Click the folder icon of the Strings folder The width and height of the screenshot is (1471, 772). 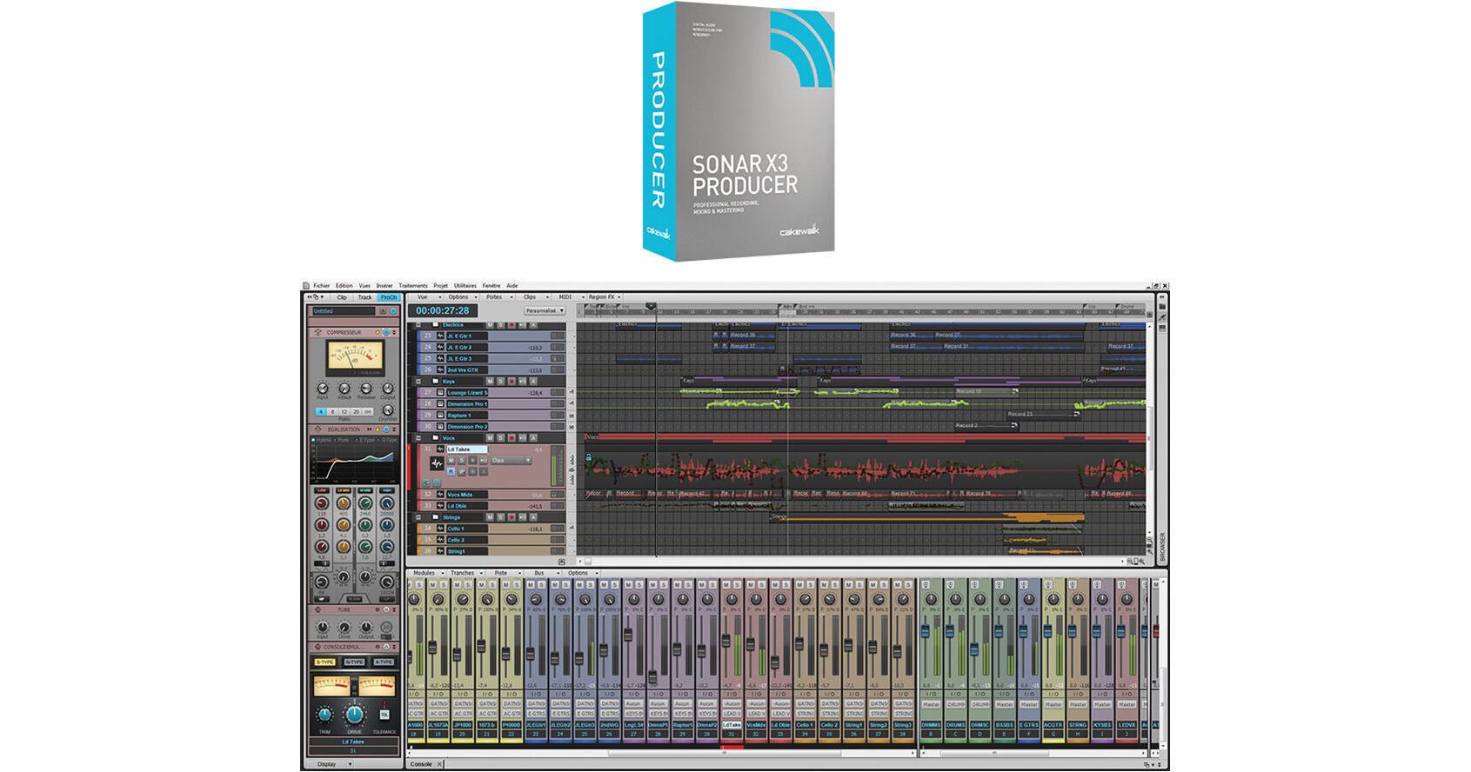(435, 516)
